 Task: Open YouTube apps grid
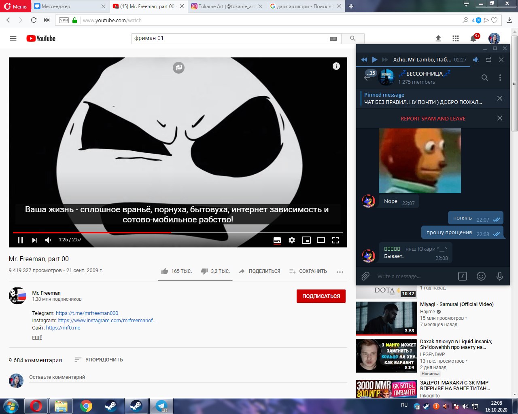click(x=456, y=38)
